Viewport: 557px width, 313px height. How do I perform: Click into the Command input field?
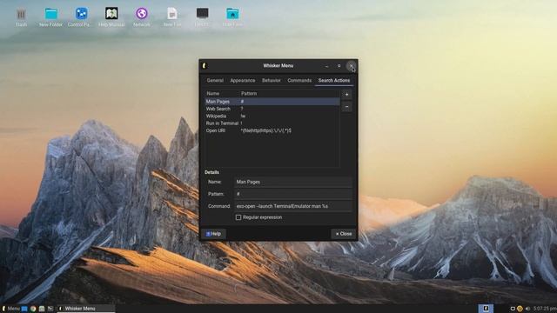293,206
